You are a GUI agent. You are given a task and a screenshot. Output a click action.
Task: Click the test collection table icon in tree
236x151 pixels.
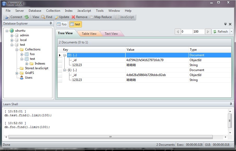coord(27,59)
